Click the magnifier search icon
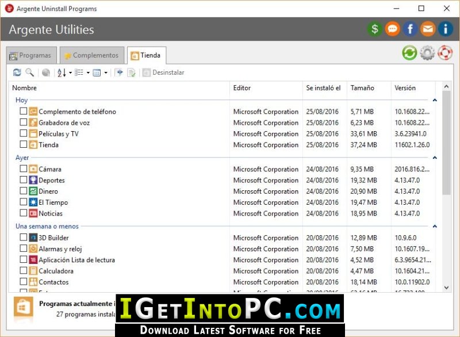The image size is (460, 337). coord(30,72)
